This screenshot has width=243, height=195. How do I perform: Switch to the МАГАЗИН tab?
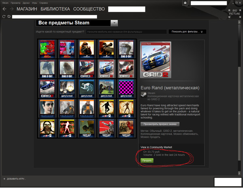pos(27,9)
